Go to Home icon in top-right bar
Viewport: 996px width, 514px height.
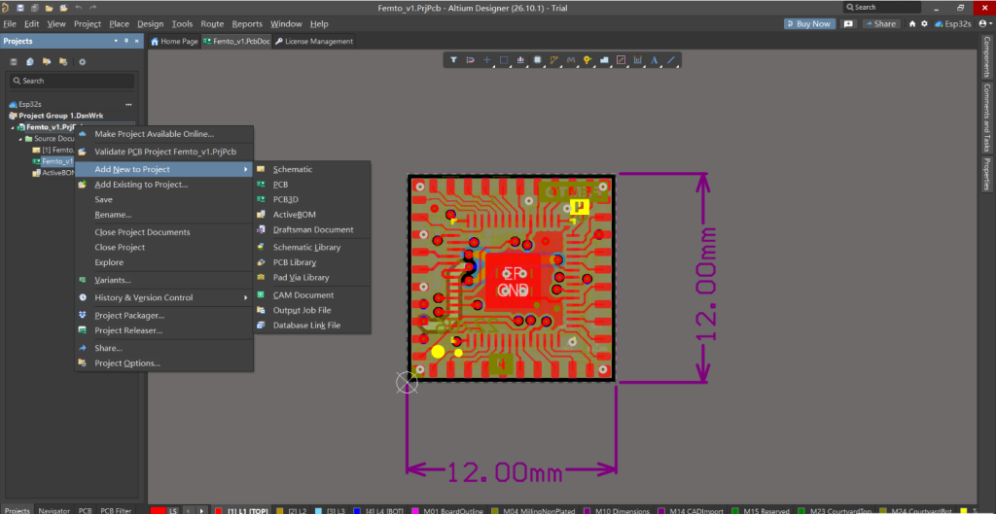point(912,23)
